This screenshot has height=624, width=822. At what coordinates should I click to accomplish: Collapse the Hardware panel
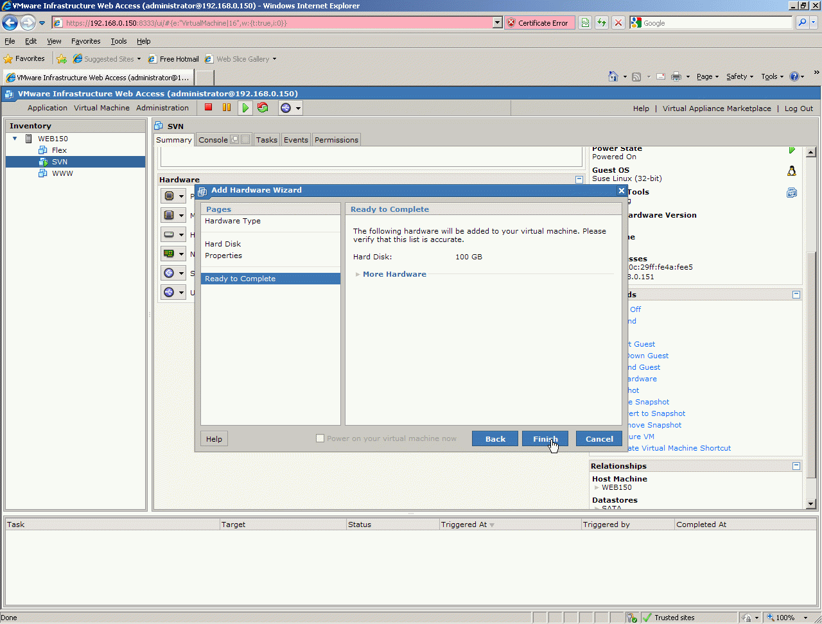[x=579, y=180]
